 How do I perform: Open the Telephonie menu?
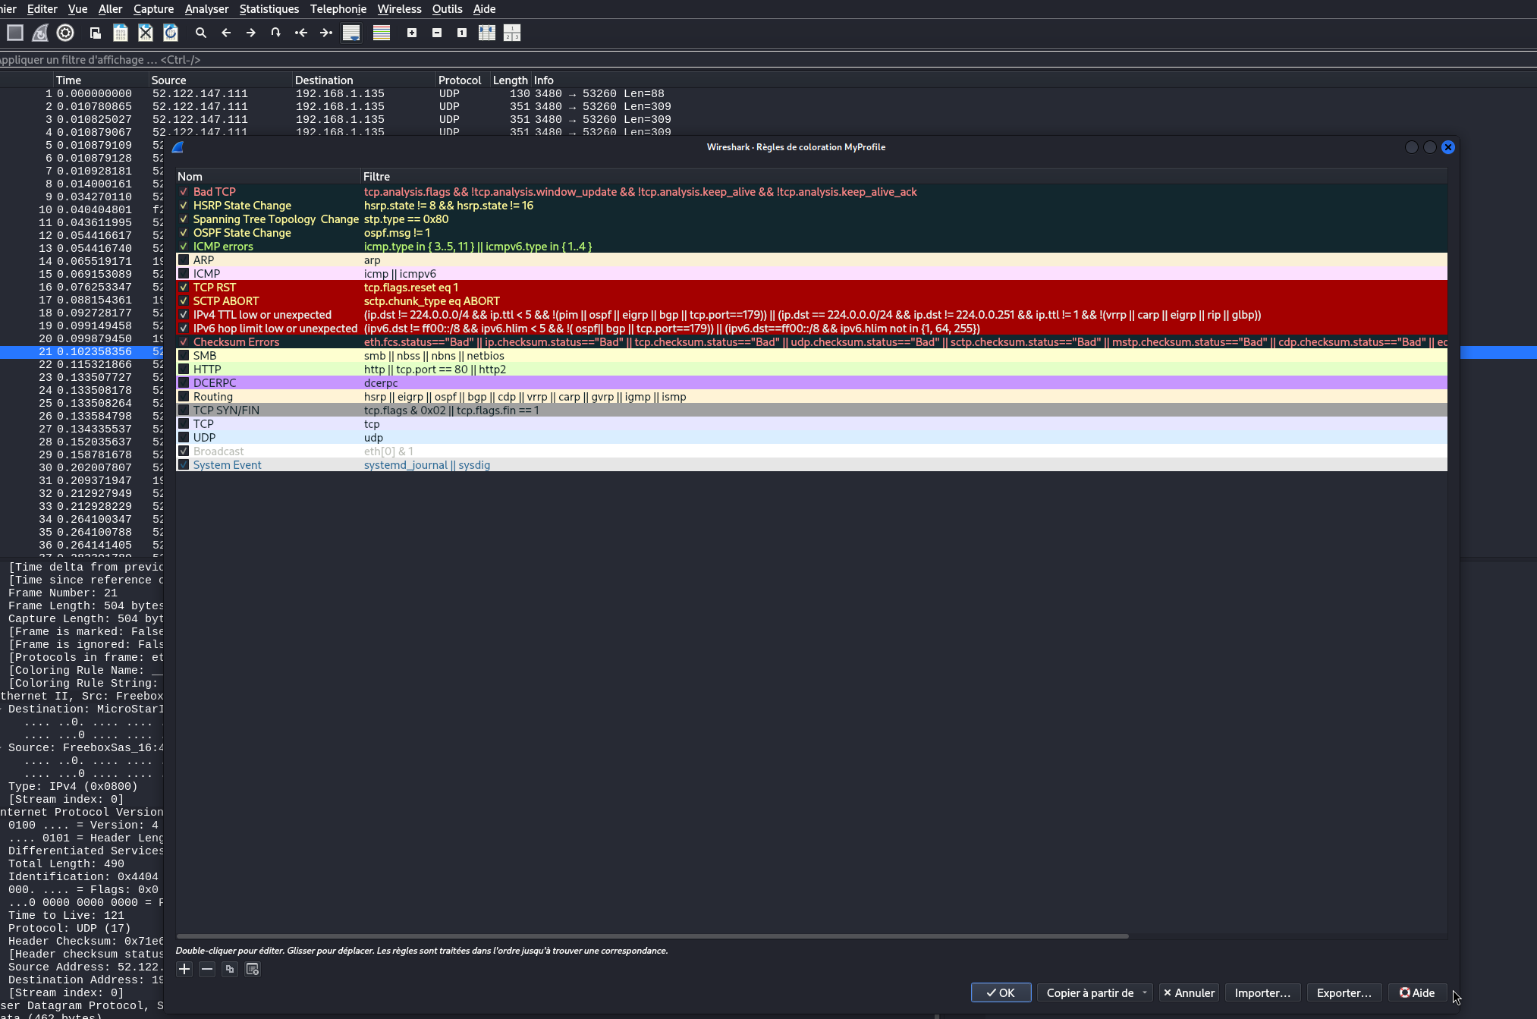(x=338, y=9)
